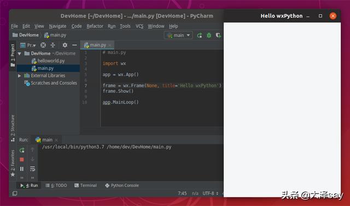Expand more run actions below pause icon
Viewport: 350px width, 206px height.
point(22,178)
